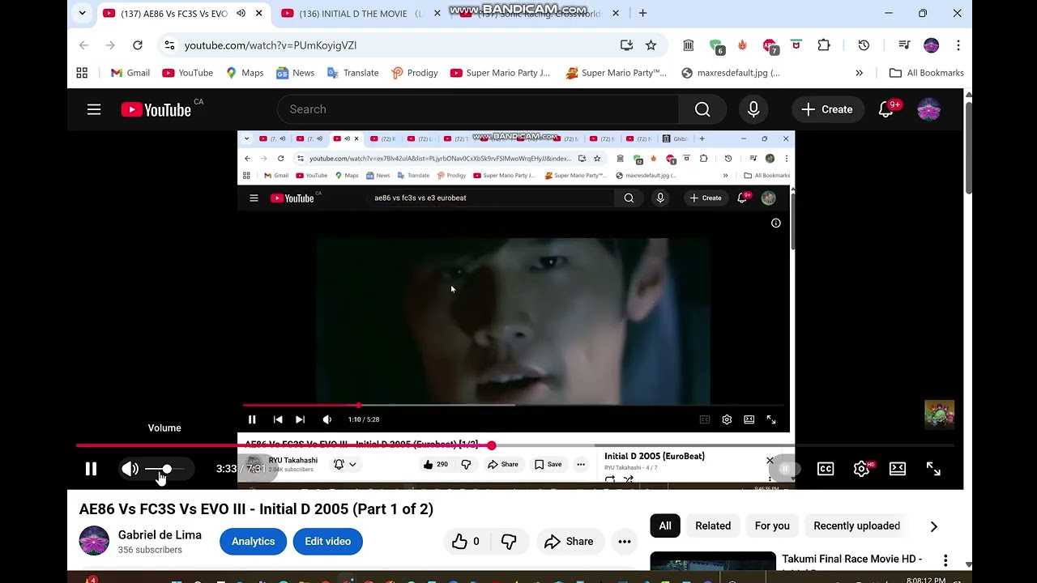Screen dimensions: 1037x583
Task: Adjust the player volume slider
Action: click(165, 469)
